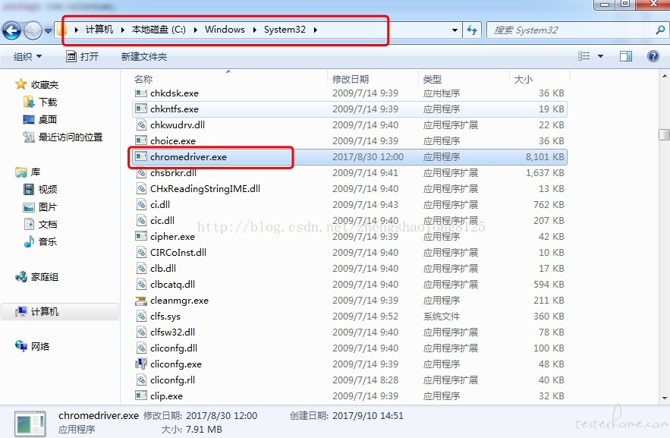Click the 打开 toolbar button
Screen dimensions: 670x438
[x=83, y=56]
